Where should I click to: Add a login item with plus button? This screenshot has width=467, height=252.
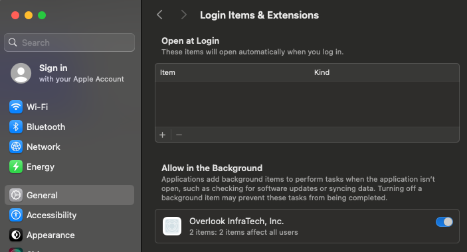click(x=162, y=135)
